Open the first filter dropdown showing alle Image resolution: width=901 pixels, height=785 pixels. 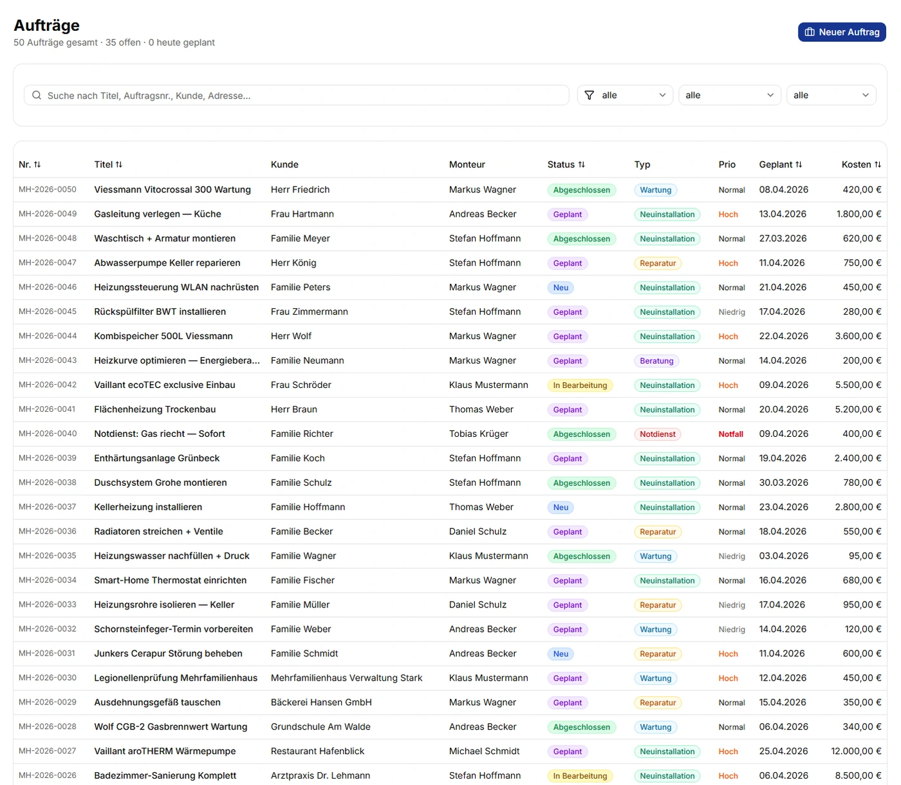625,95
